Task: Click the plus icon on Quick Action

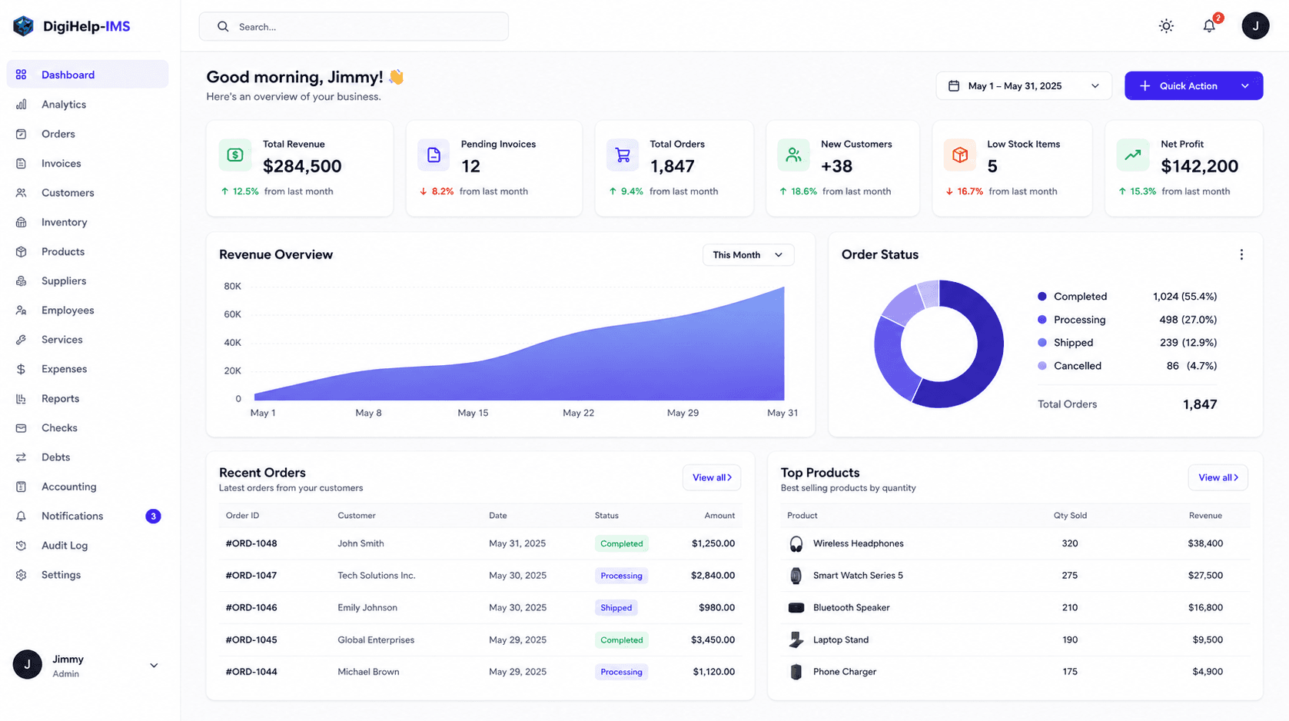Action: tap(1144, 86)
